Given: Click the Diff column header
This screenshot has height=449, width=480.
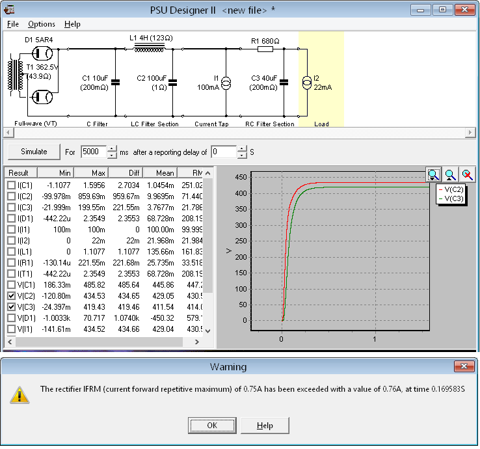Looking at the screenshot, I should coord(126,172).
